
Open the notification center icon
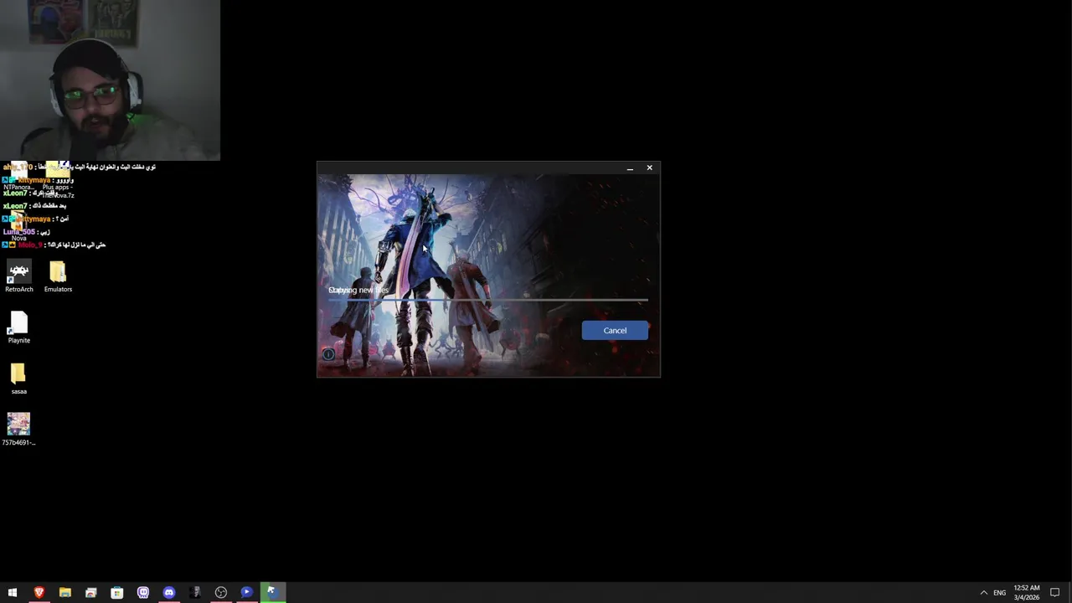pos(1055,592)
